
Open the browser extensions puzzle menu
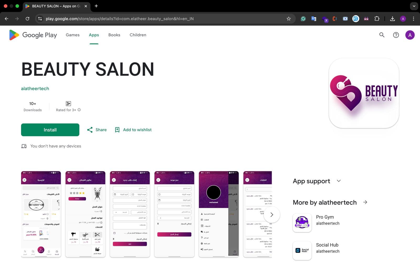point(377,19)
